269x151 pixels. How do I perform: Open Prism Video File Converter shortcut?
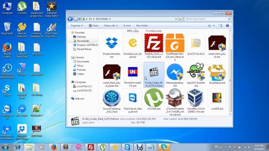pyautogui.click(x=52, y=30)
